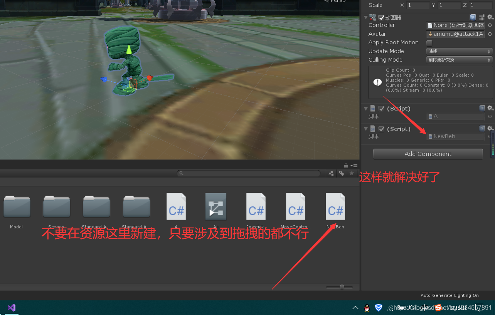Click the A script reference field
This screenshot has height=315, width=495.
(x=456, y=116)
